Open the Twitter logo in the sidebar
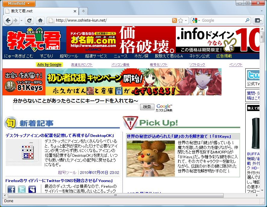 [x=253, y=75]
